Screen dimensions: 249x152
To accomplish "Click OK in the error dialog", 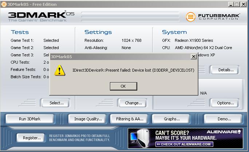I will pyautogui.click(x=123, y=86).
